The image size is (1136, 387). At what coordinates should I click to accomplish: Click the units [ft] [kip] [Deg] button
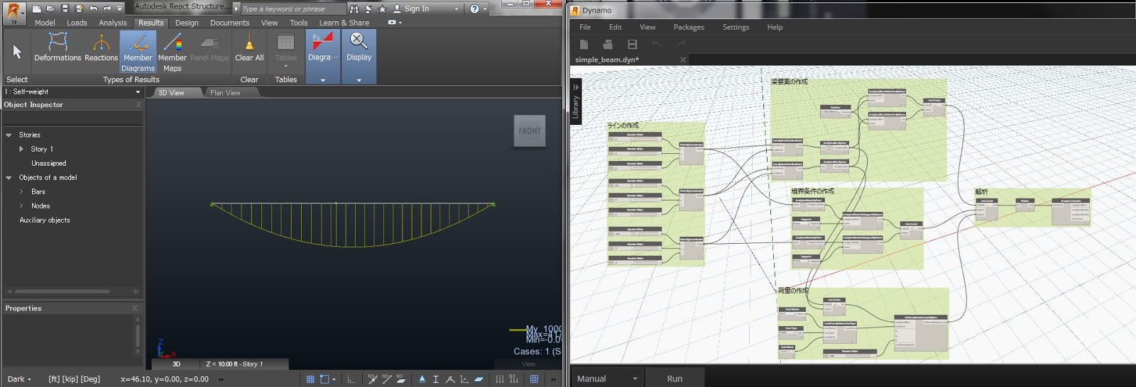[74, 379]
